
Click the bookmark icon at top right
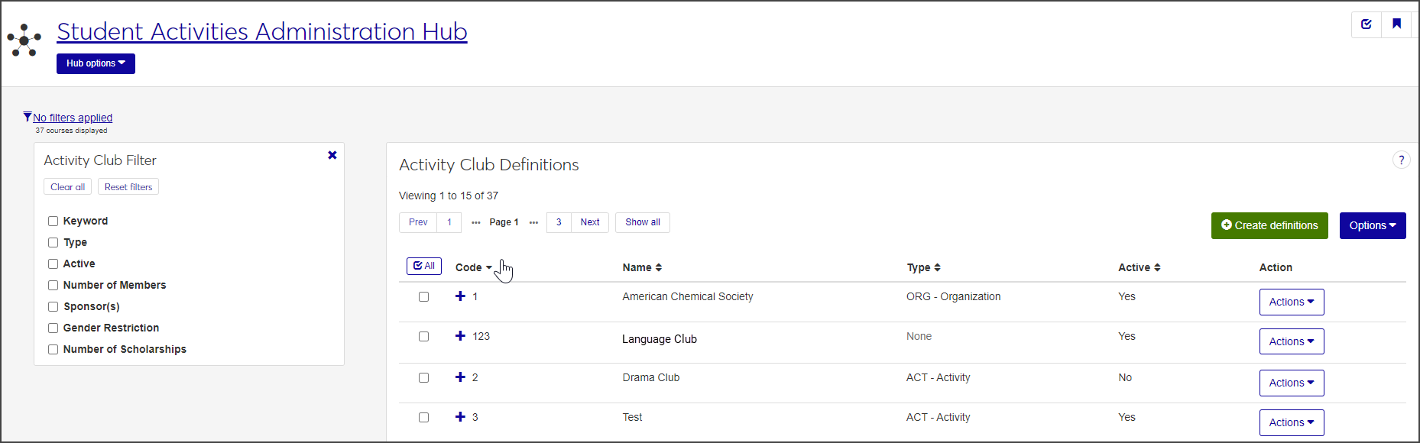pyautogui.click(x=1396, y=24)
